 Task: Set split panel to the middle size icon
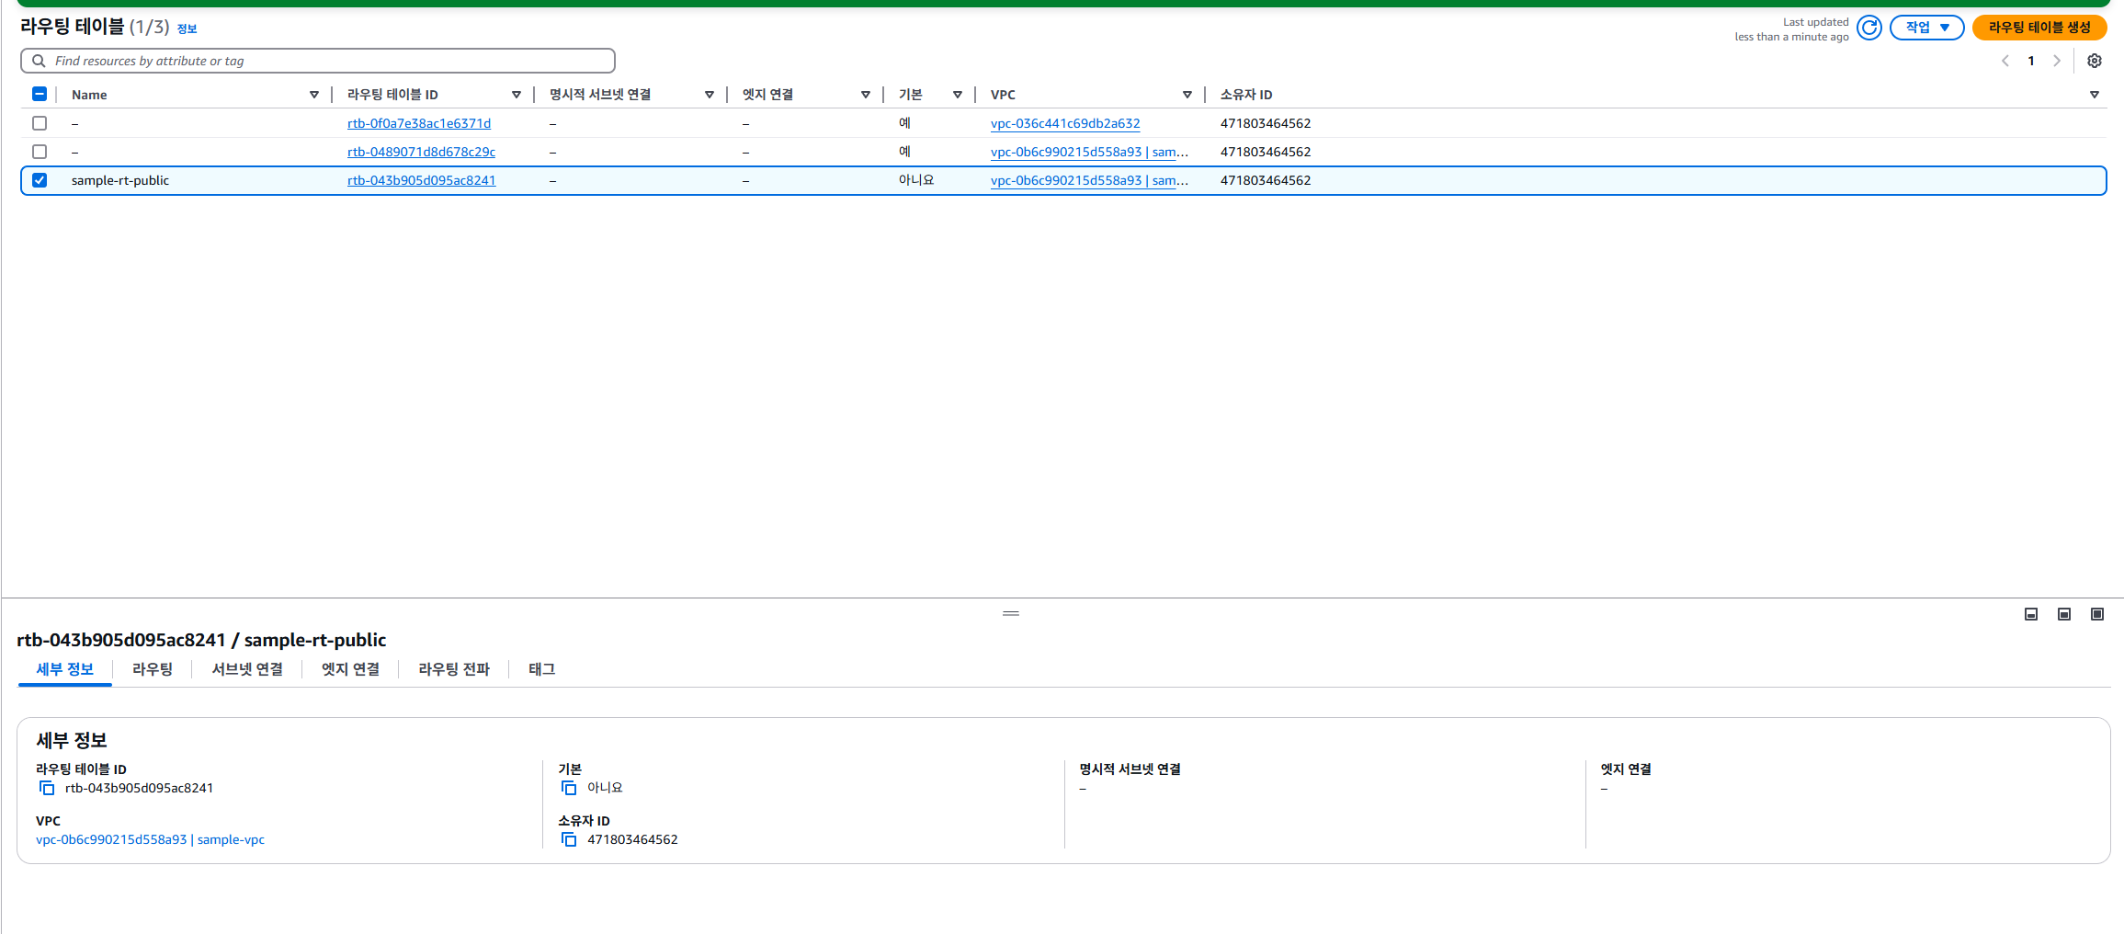pos(2064,614)
